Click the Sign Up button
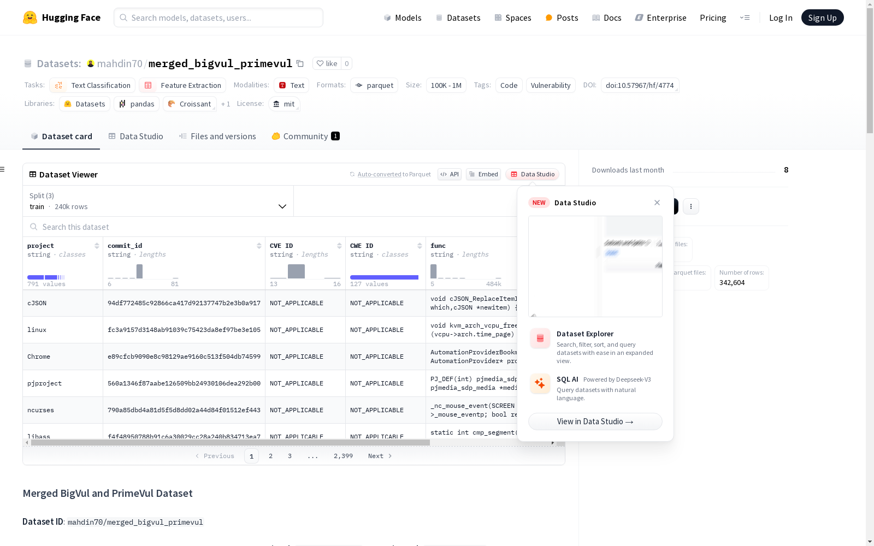The width and height of the screenshot is (874, 546). coord(822,17)
